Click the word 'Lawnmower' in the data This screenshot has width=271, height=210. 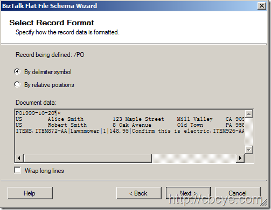click(x=85, y=131)
